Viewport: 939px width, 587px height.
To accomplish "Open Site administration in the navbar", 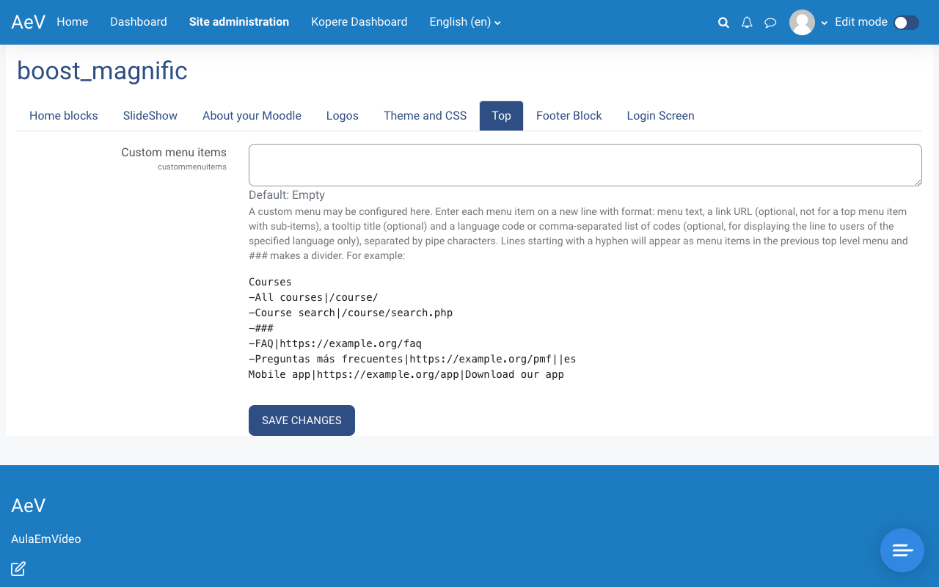I will (x=239, y=22).
